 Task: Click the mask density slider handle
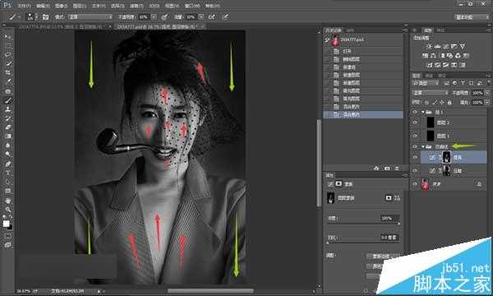[399, 224]
